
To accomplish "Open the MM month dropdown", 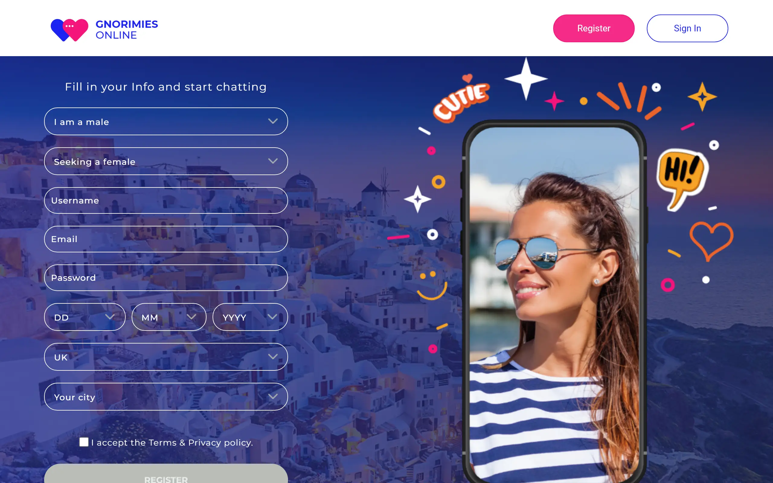I will [x=169, y=317].
